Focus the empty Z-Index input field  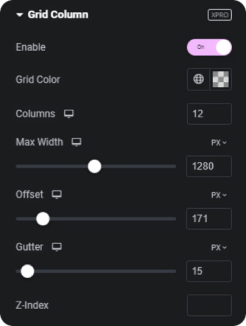[209, 305]
